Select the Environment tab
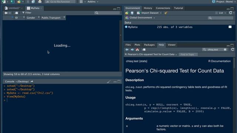This screenshot has width=237, height=133. click(x=133, y=8)
